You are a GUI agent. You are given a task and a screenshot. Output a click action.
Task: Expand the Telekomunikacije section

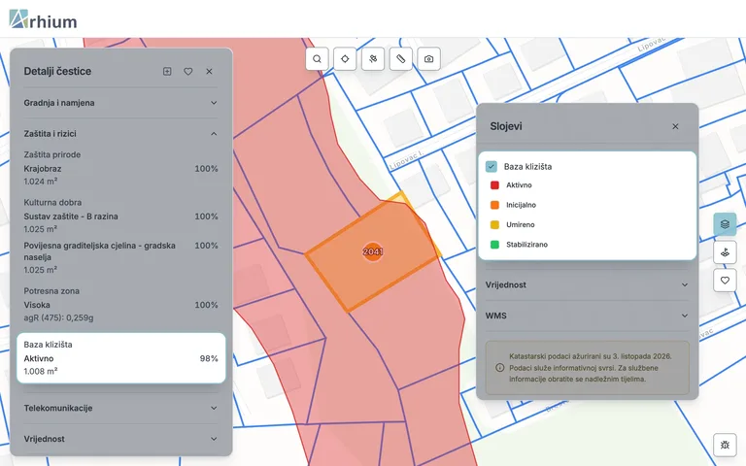tap(120, 408)
